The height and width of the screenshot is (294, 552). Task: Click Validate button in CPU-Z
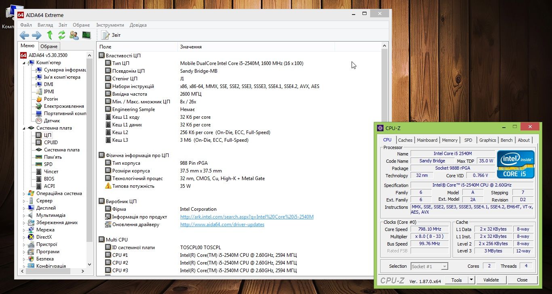[x=491, y=280]
